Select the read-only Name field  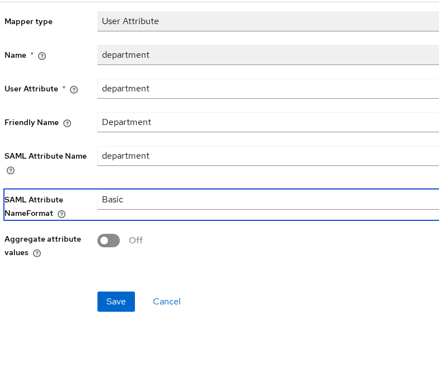[268, 55]
